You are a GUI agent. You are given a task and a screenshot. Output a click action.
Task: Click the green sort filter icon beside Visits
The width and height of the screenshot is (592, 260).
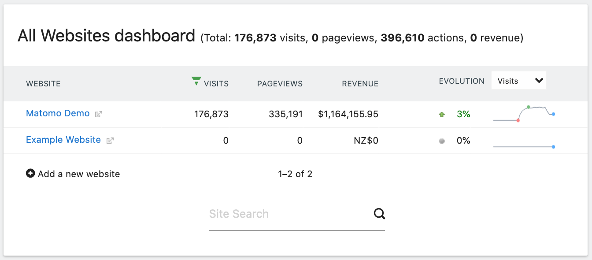tap(196, 81)
